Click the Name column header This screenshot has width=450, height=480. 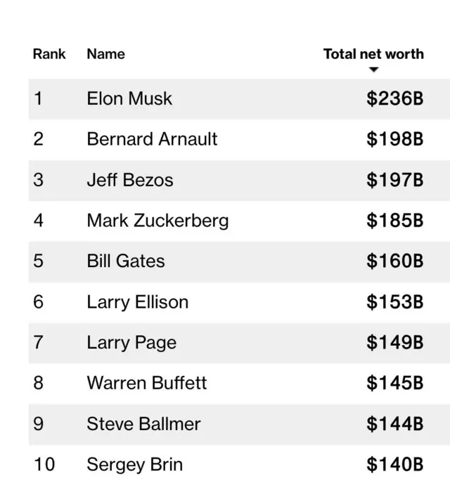click(x=105, y=54)
